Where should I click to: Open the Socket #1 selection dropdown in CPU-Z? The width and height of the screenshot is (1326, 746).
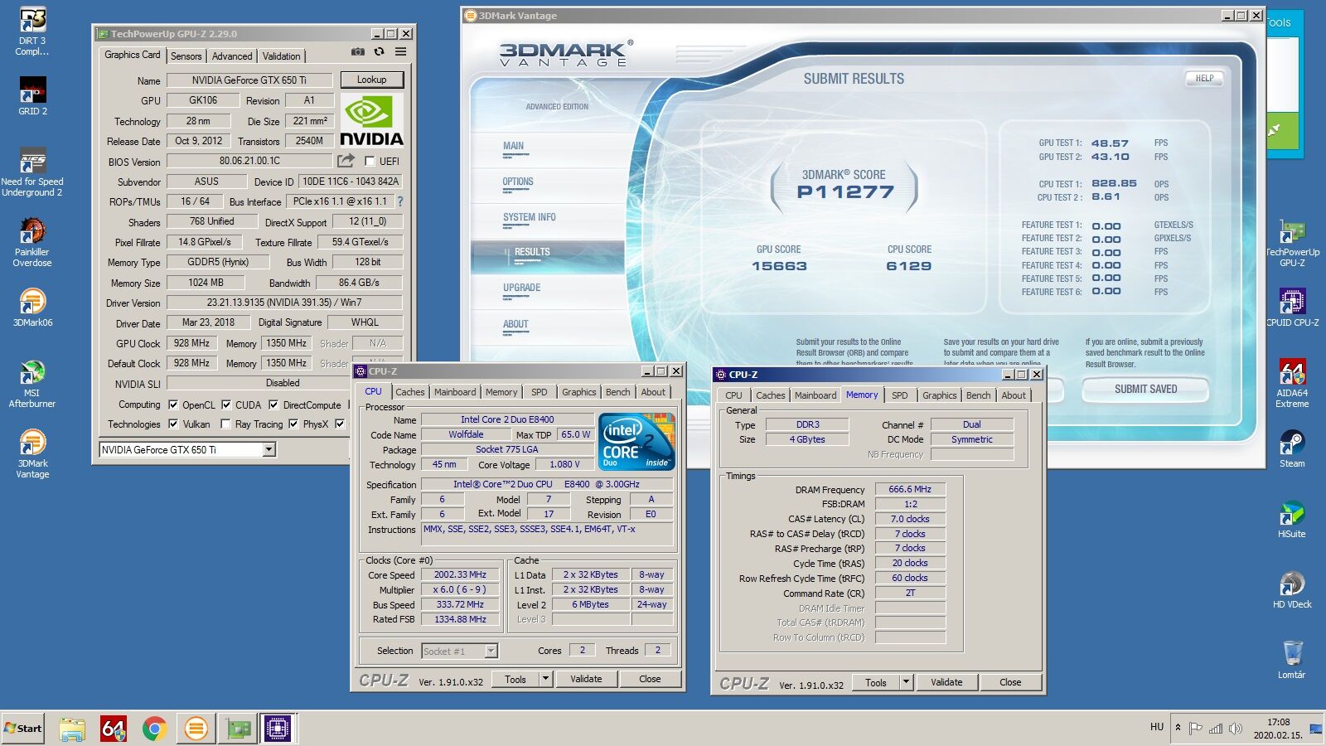point(491,652)
